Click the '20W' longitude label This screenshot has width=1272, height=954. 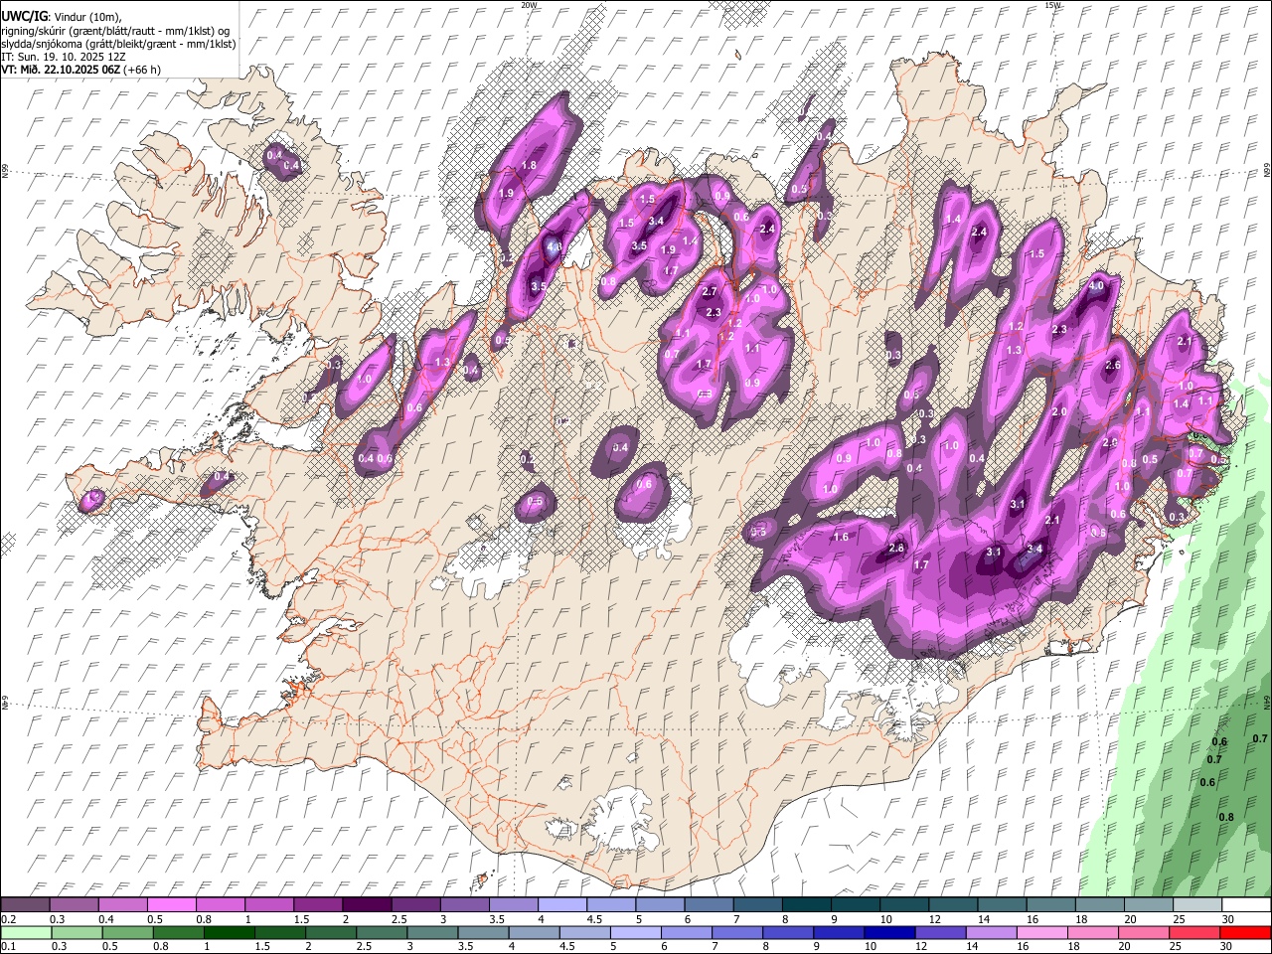[529, 5]
